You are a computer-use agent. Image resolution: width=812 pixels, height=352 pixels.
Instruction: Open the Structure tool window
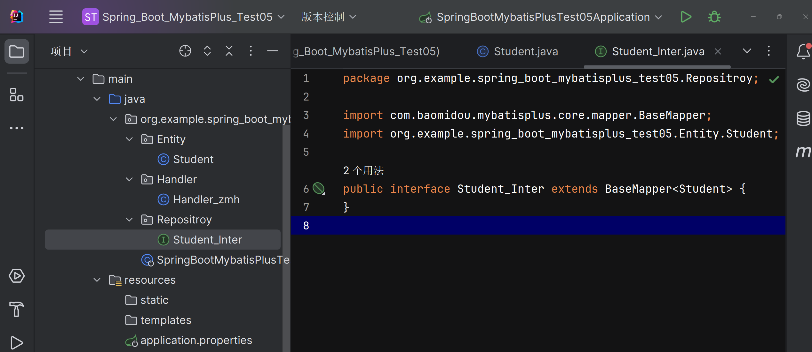[17, 95]
